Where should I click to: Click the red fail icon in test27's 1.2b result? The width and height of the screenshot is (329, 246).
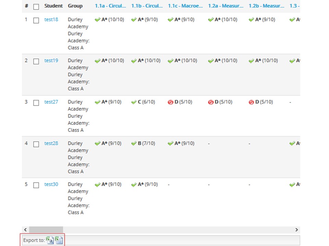251,102
